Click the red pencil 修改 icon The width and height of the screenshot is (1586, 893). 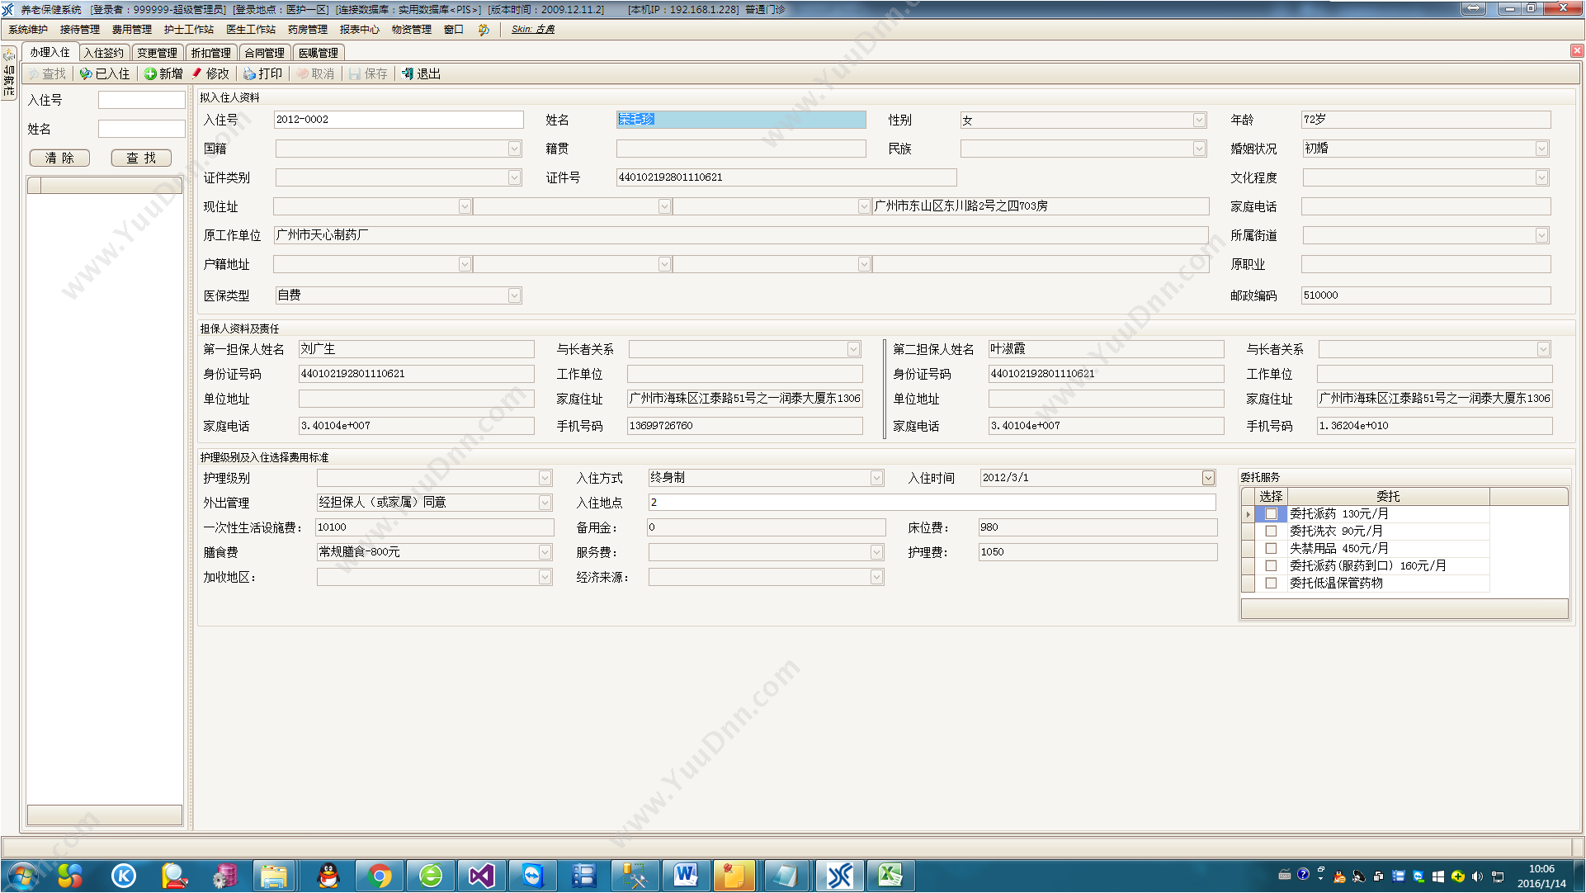point(197,74)
